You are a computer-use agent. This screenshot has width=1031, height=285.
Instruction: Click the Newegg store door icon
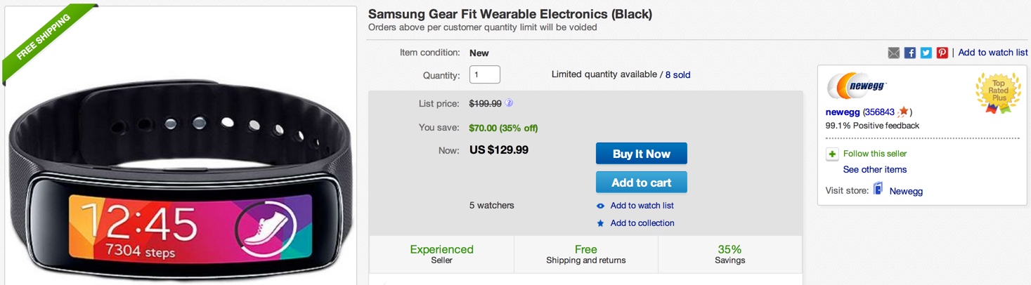[x=878, y=189]
